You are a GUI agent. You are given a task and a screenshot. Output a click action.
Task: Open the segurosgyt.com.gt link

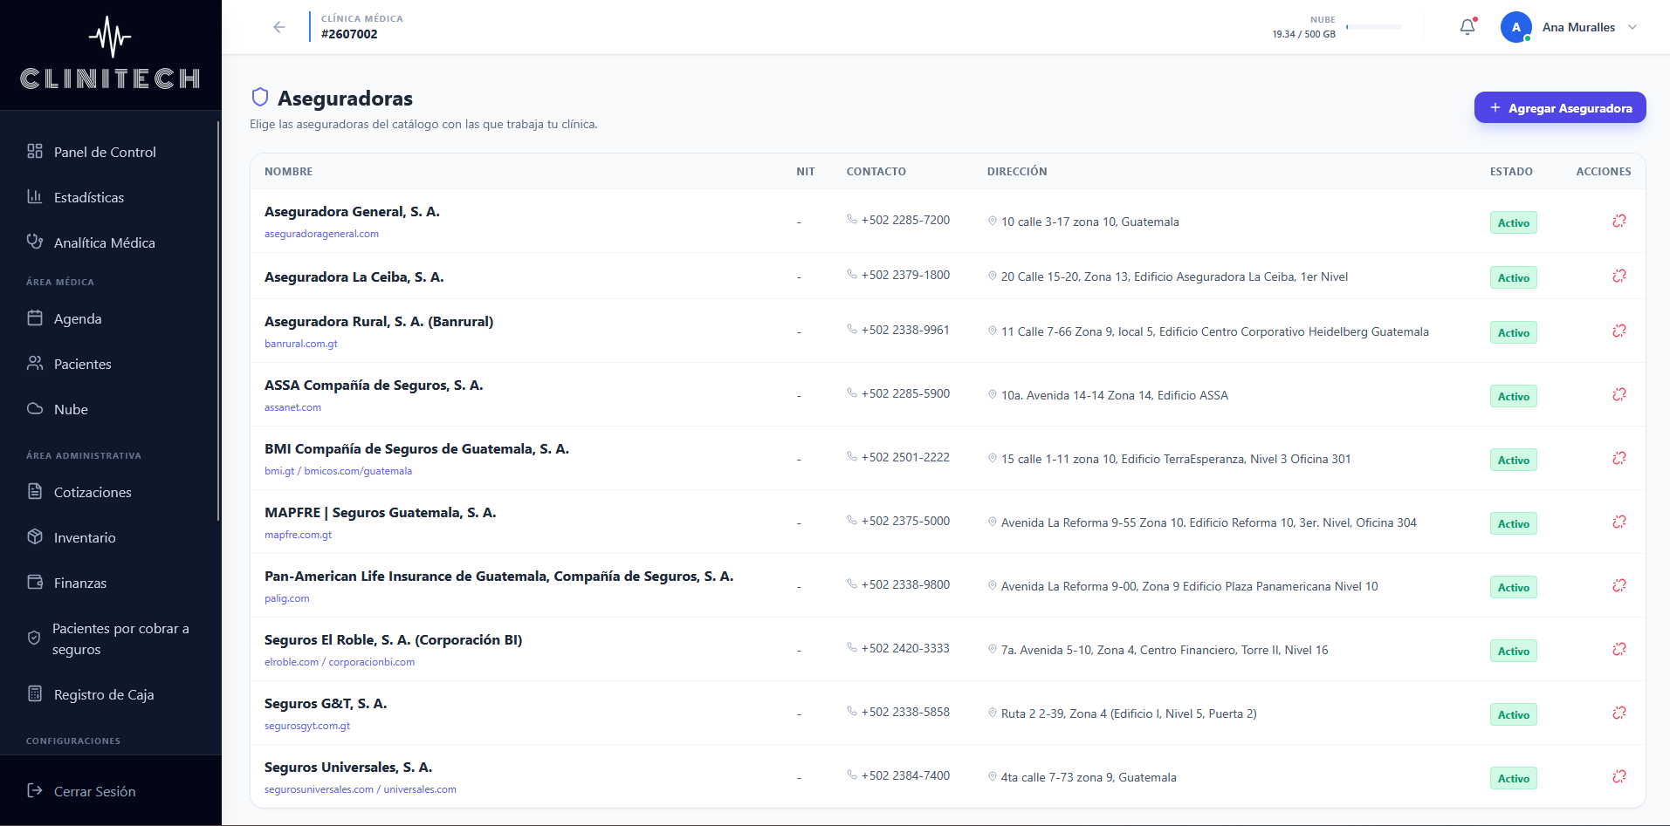tap(307, 726)
